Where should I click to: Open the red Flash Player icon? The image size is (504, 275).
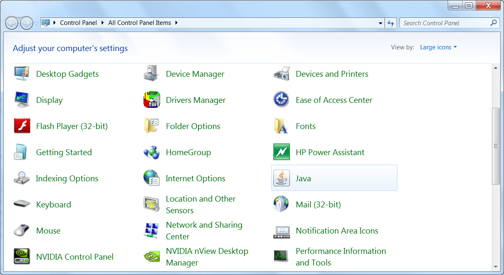point(22,126)
